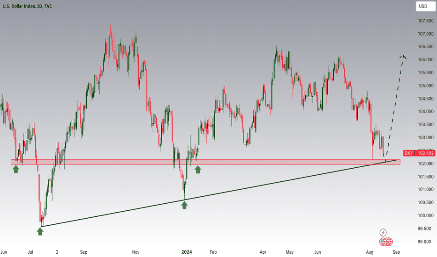This screenshot has height=257, width=437.
Task: Click the May label on time axis
Action: [290, 252]
